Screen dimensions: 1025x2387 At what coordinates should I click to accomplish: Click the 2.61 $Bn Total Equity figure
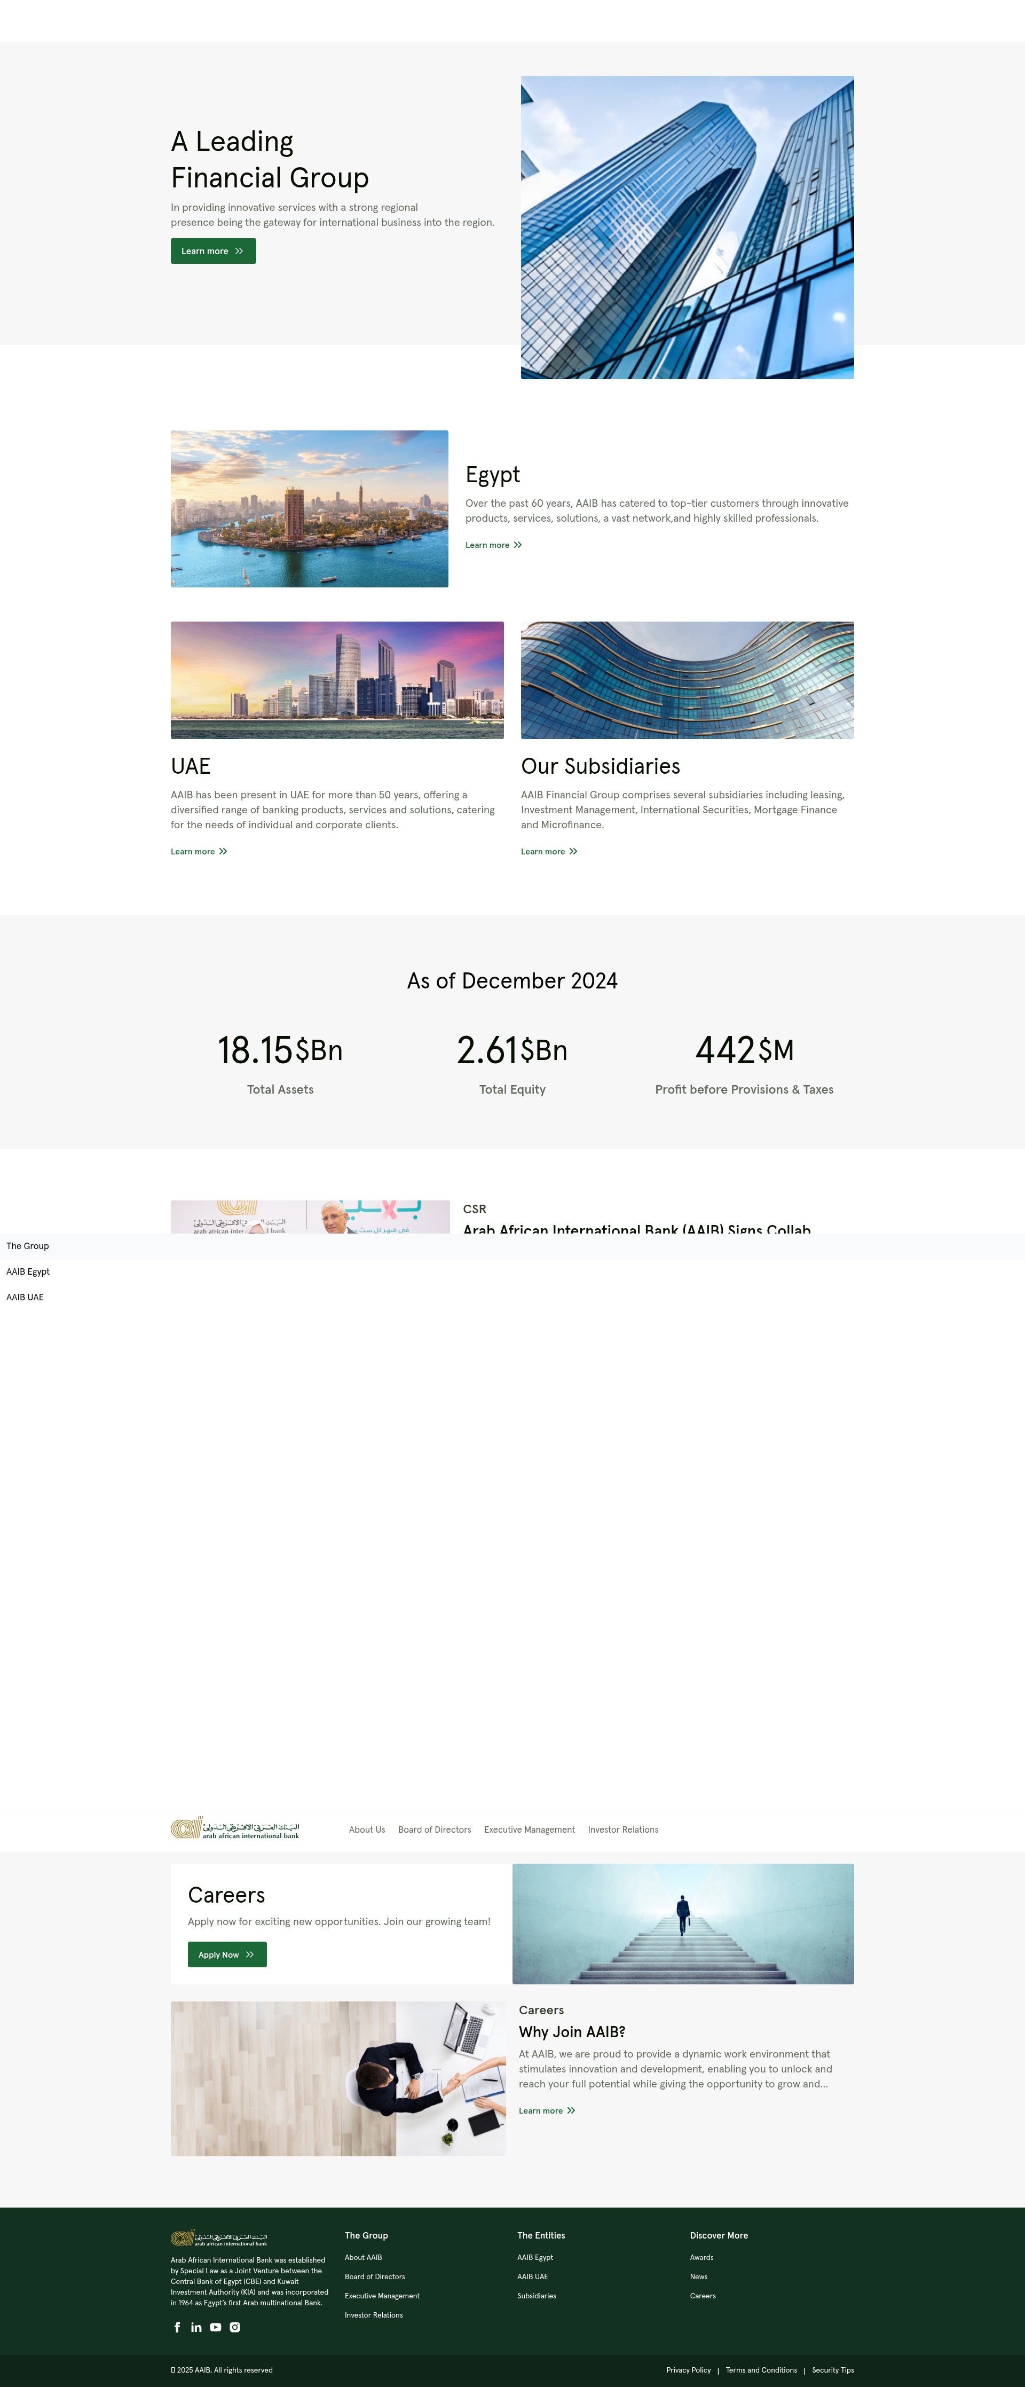click(x=511, y=1051)
